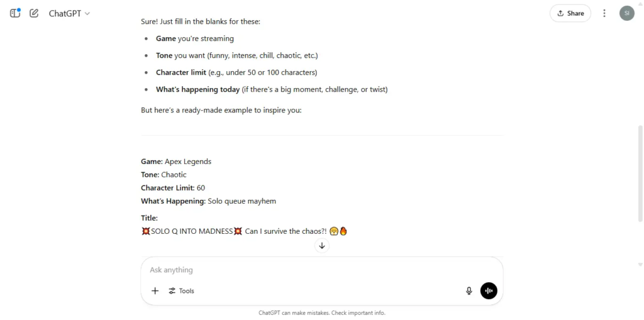Click the Tools sliders icon
This screenshot has height=320, width=644.
[172, 291]
